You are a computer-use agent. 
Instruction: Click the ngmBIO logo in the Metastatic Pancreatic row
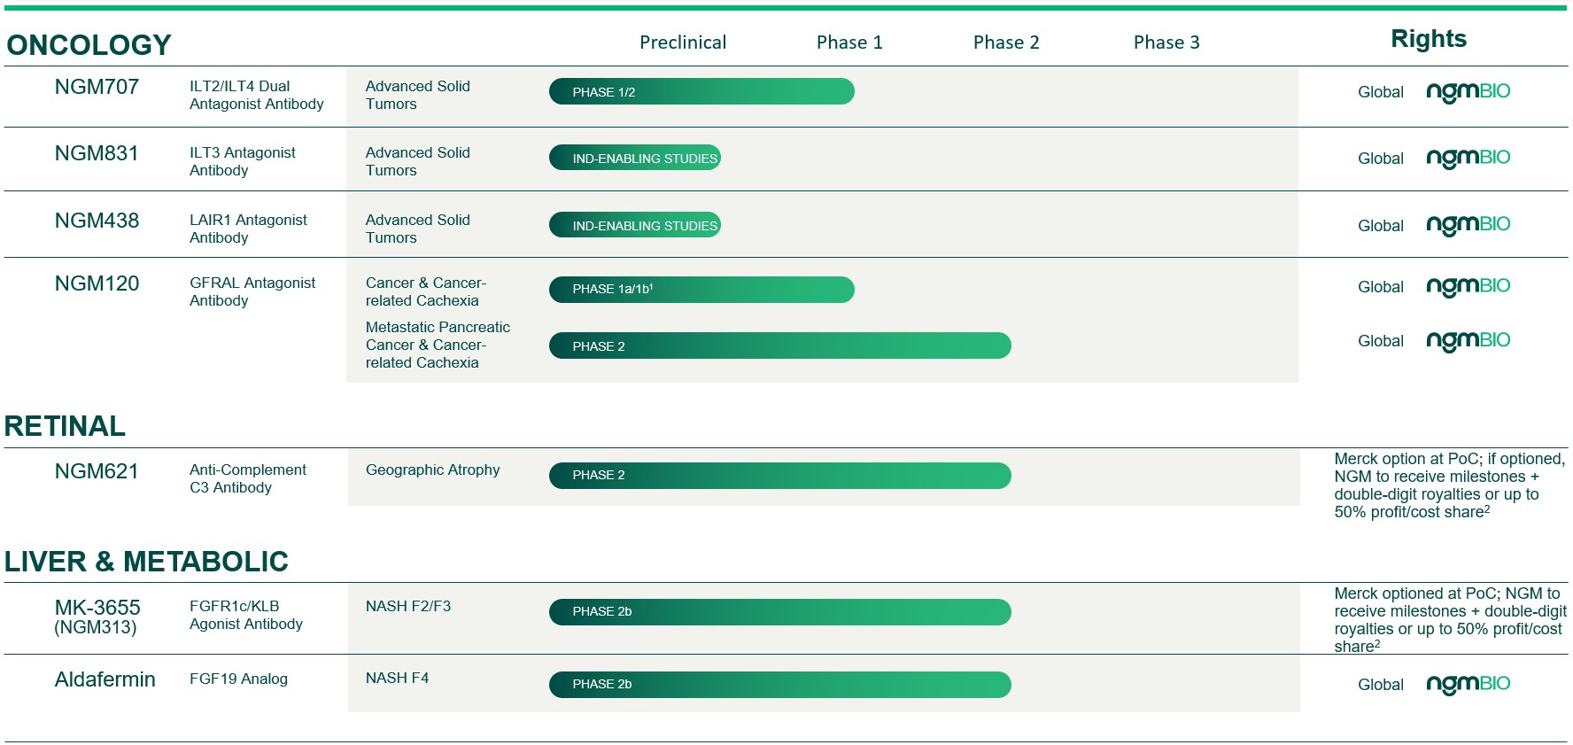[1468, 341]
